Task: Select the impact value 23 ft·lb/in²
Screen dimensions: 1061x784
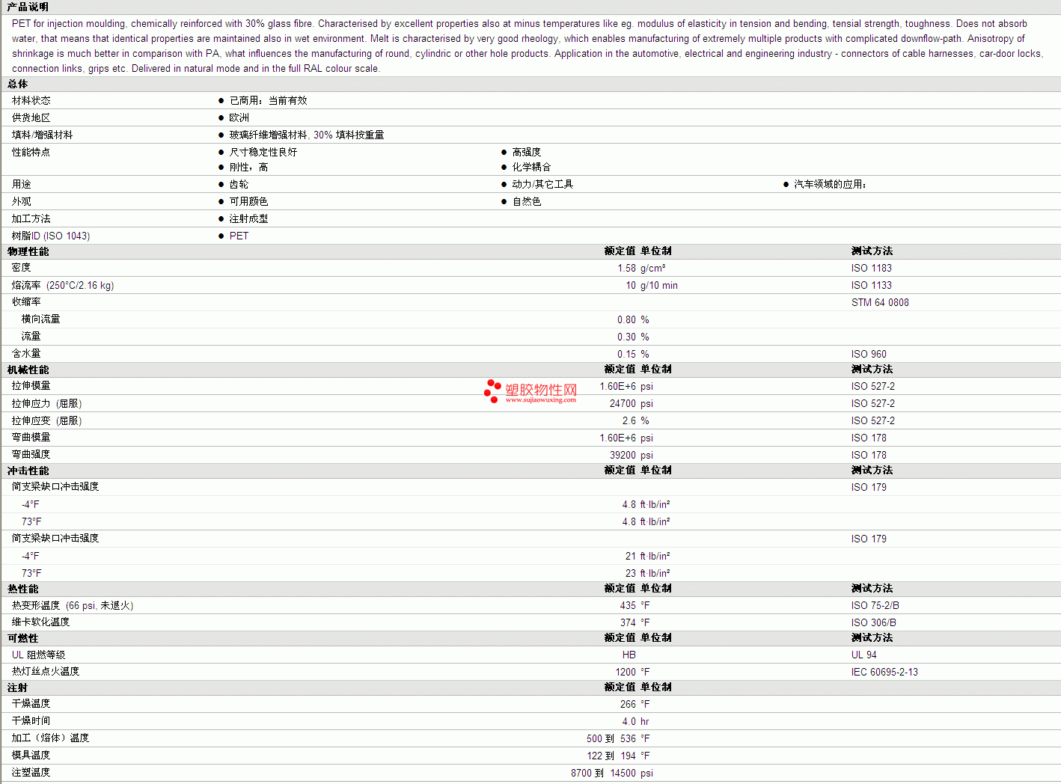Action: click(648, 573)
